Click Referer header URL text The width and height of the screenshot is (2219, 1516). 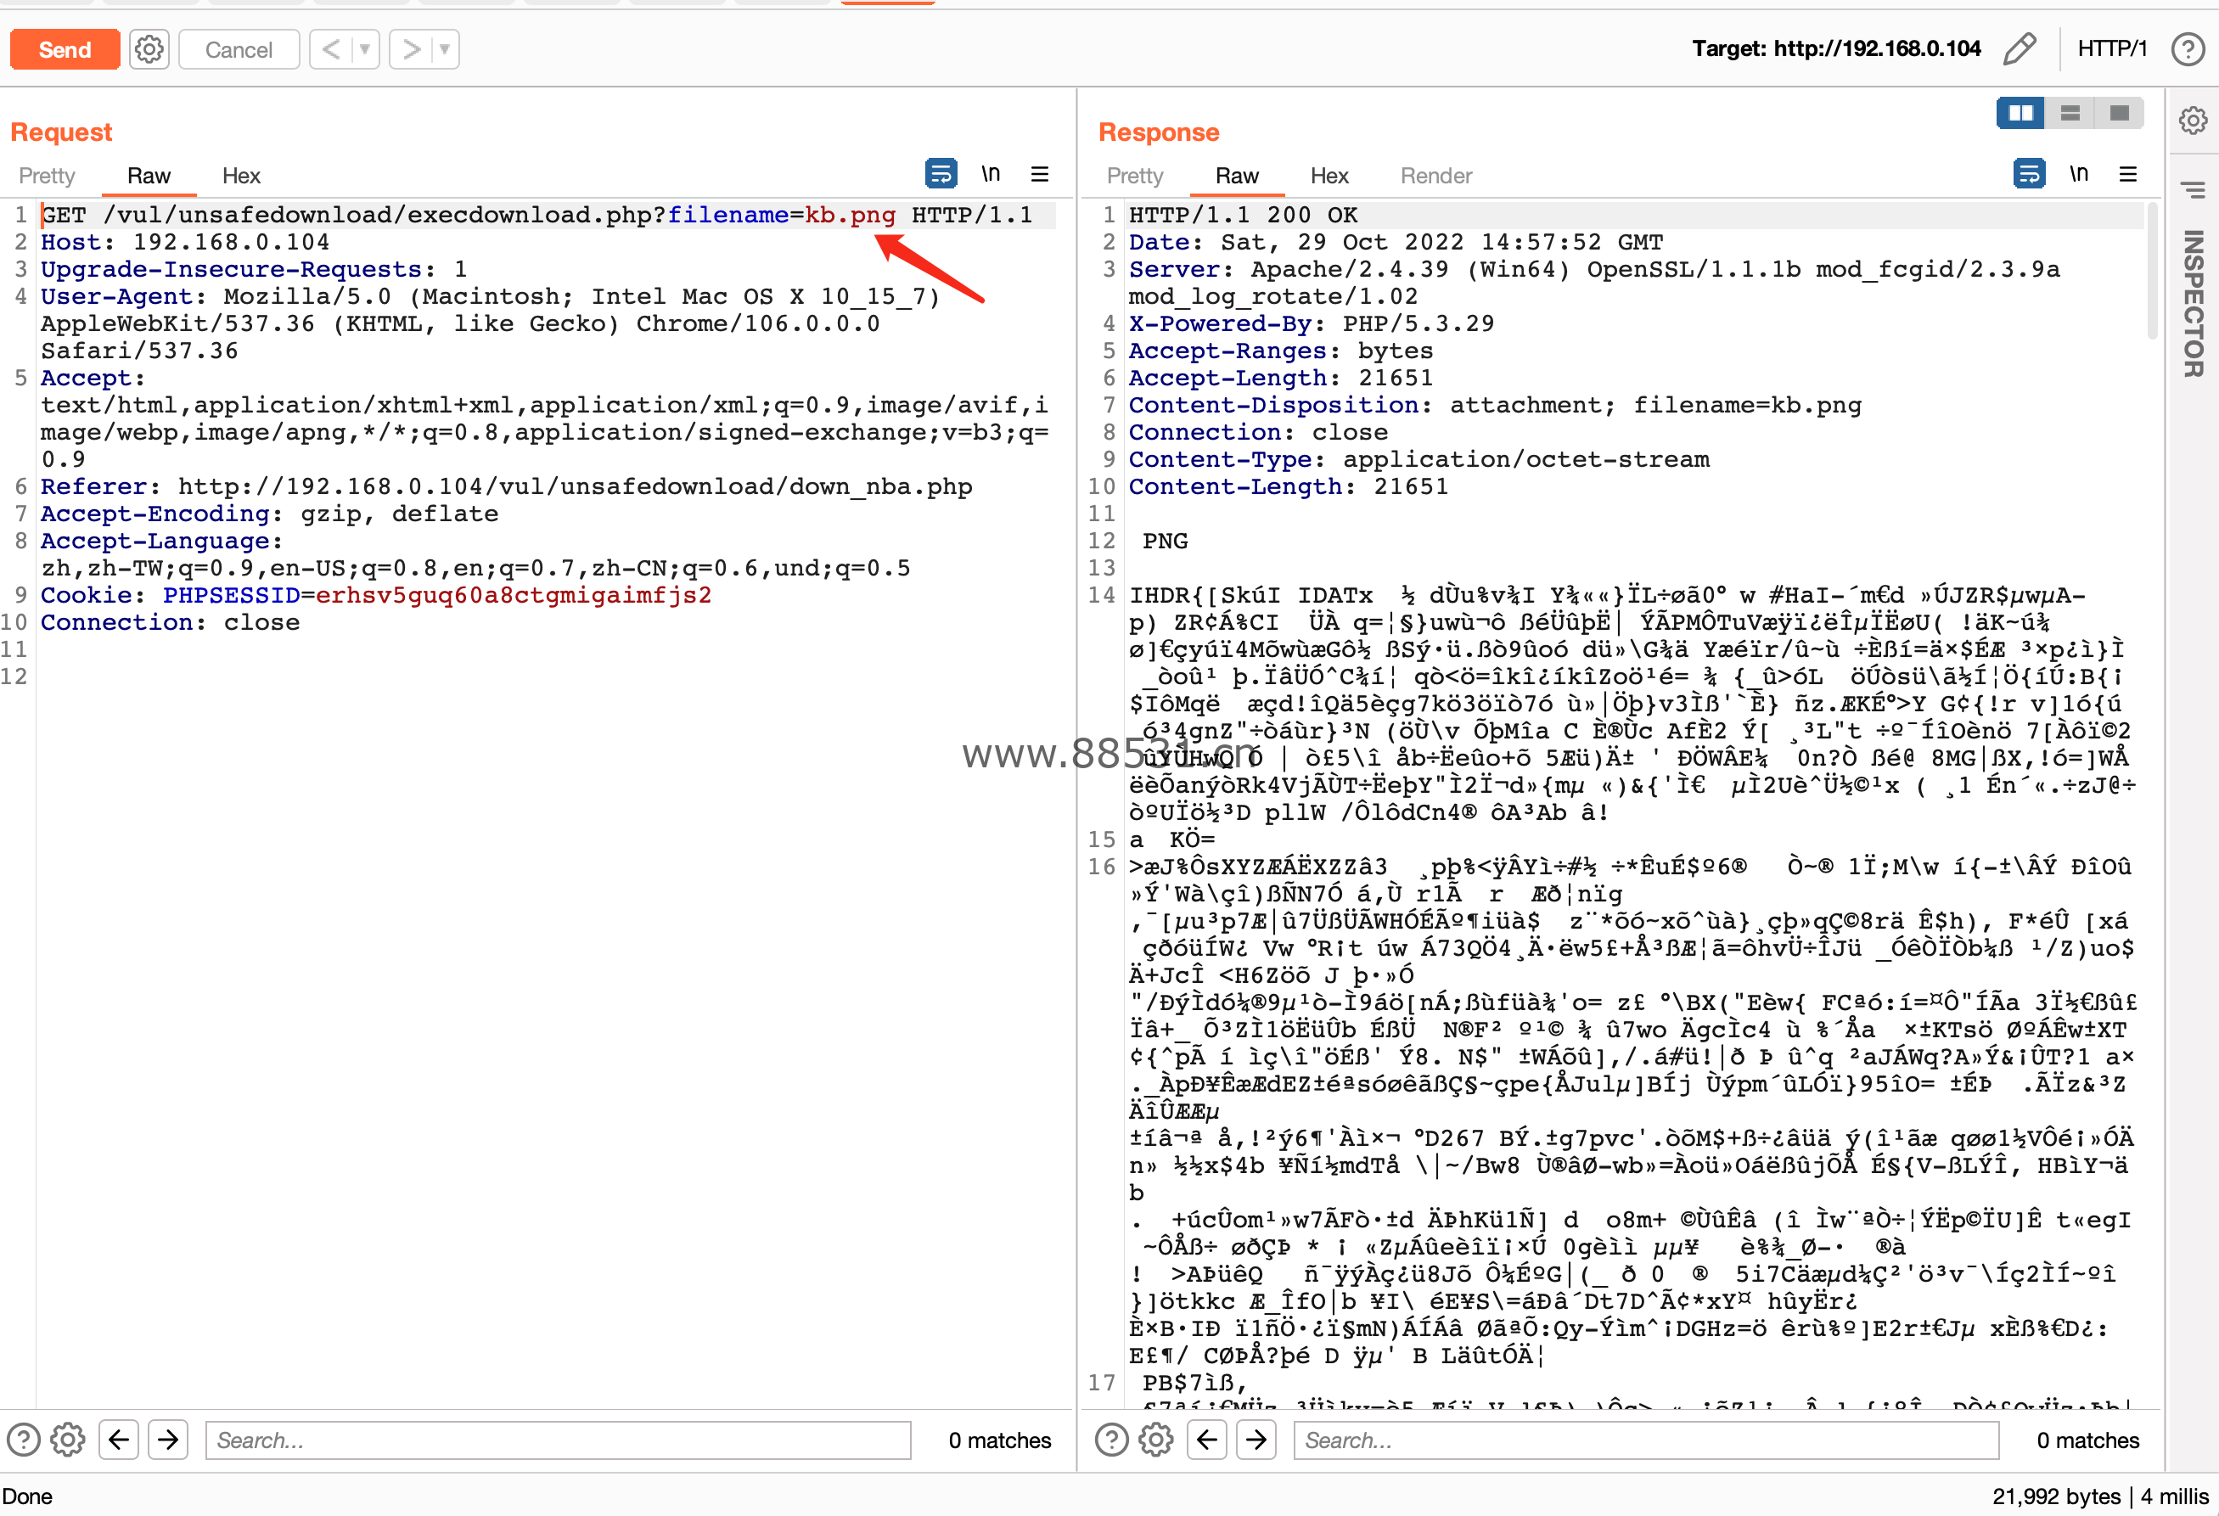[x=575, y=487]
